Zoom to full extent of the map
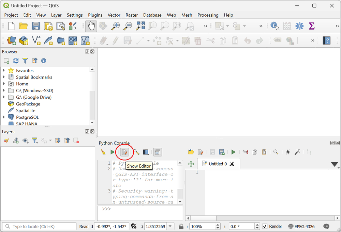The height and width of the screenshot is (232, 341). click(140, 26)
